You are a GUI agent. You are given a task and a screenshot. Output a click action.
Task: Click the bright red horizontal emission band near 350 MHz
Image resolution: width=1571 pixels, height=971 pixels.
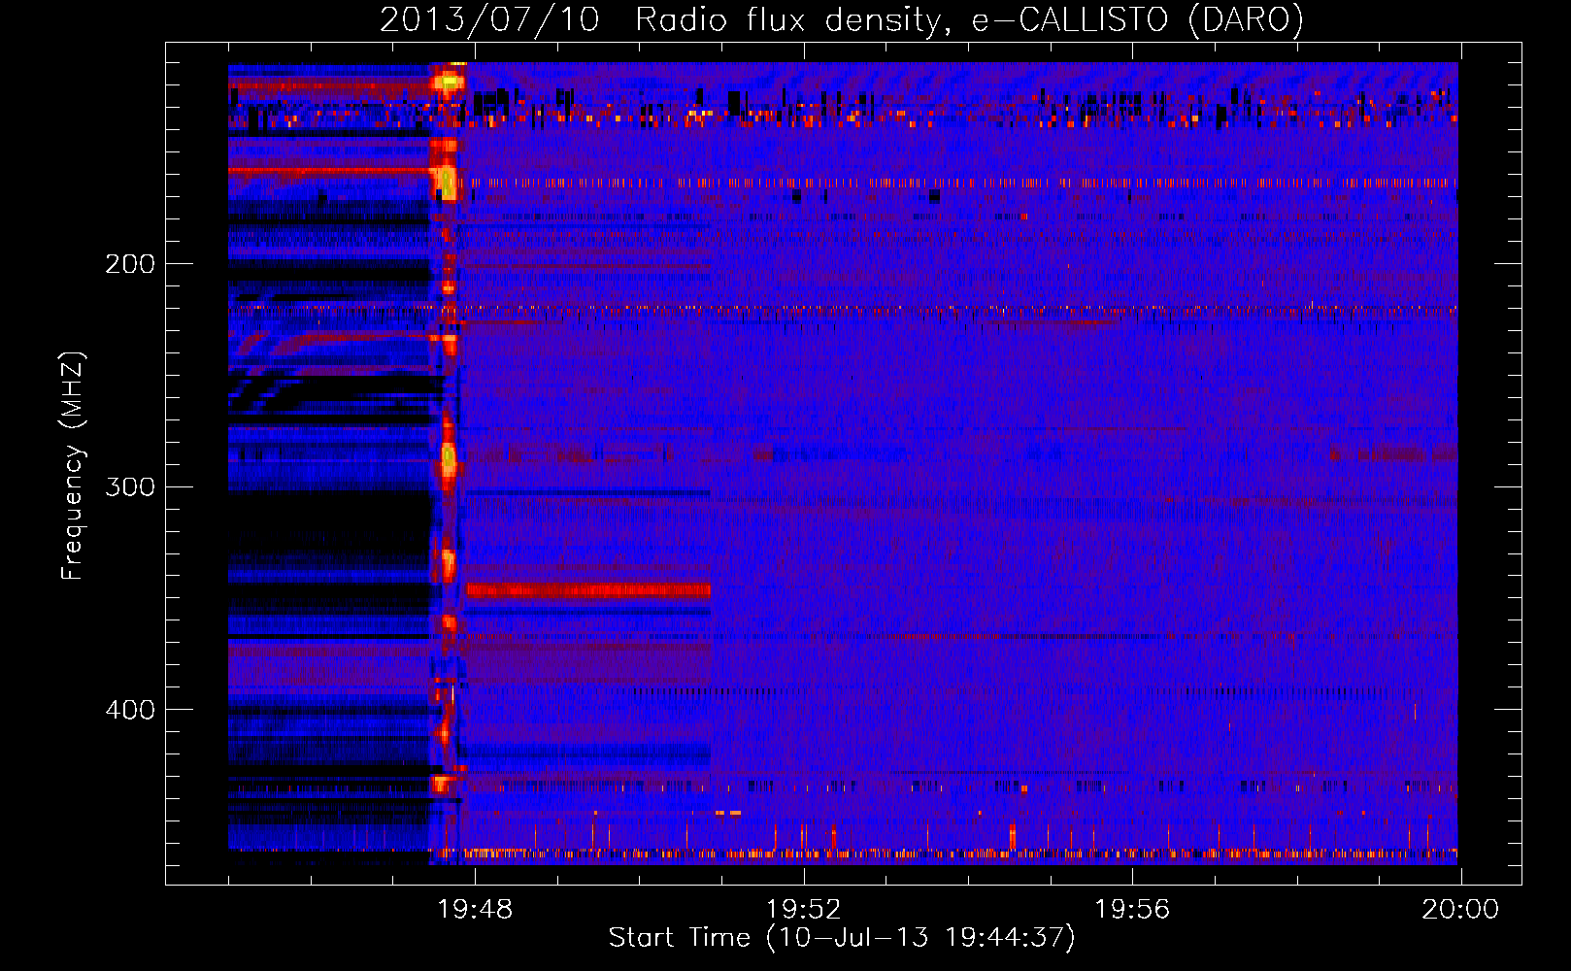[588, 589]
